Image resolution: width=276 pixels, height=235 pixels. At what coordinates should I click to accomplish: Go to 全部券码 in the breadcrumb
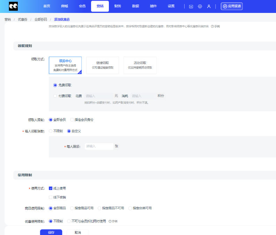click(x=40, y=20)
